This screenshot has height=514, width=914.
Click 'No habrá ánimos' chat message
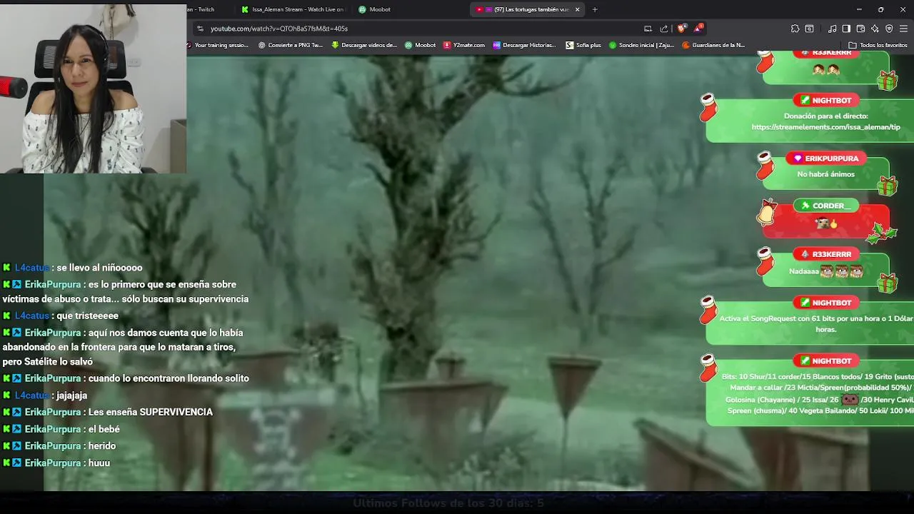[825, 174]
